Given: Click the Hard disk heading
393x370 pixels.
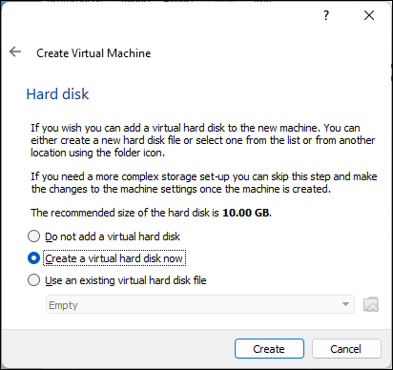Looking at the screenshot, I should pyautogui.click(x=57, y=94).
